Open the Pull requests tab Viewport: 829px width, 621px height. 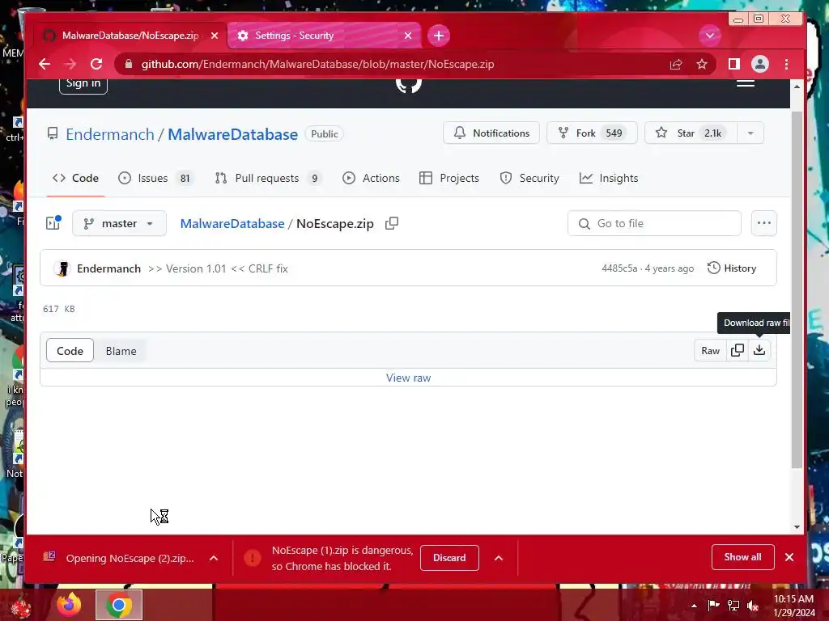267,178
